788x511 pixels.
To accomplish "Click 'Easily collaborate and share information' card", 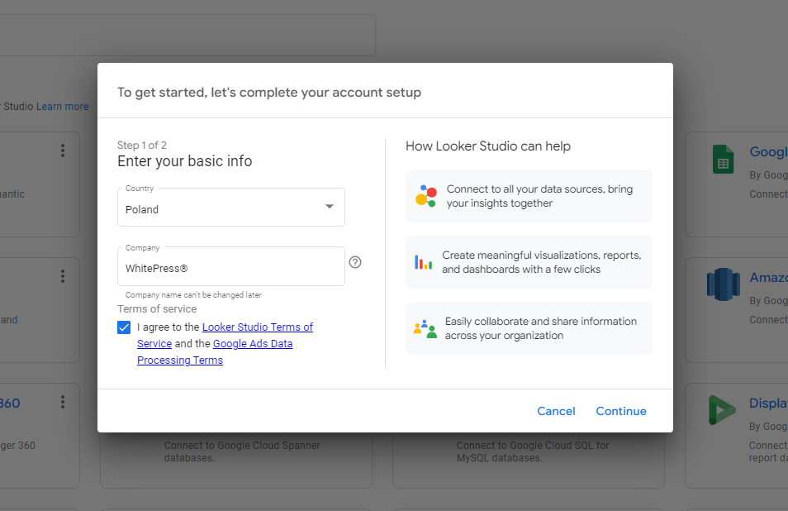I will 529,328.
